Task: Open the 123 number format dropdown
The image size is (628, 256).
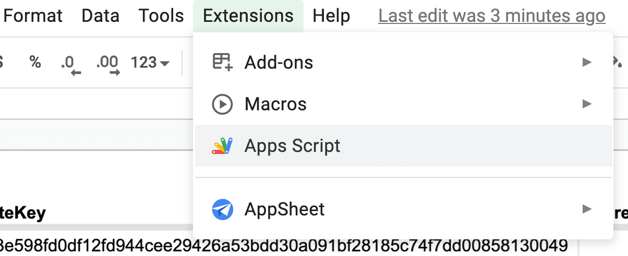Action: point(150,63)
